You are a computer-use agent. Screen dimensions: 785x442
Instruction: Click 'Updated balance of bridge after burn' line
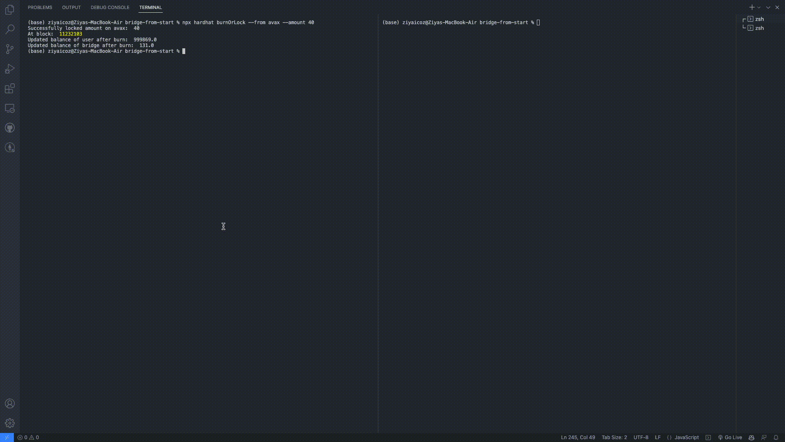pos(91,45)
